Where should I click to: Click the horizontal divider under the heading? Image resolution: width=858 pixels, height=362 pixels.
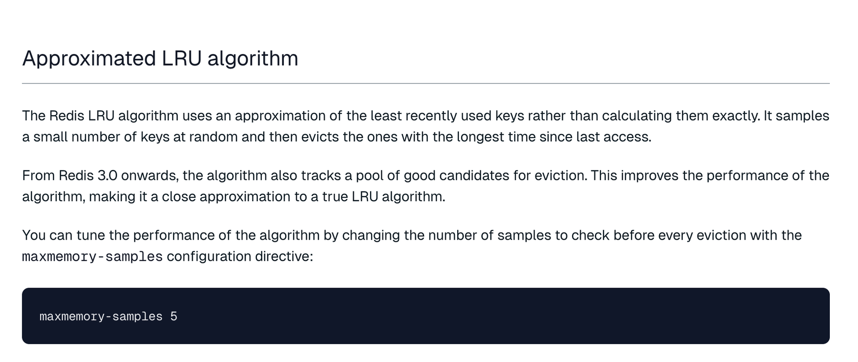pyautogui.click(x=425, y=83)
